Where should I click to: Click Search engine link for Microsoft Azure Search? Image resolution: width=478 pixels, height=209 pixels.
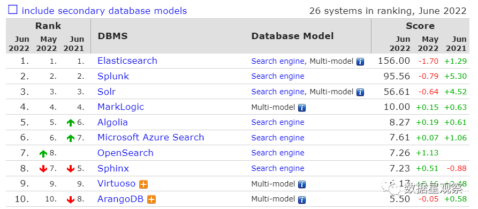(278, 138)
